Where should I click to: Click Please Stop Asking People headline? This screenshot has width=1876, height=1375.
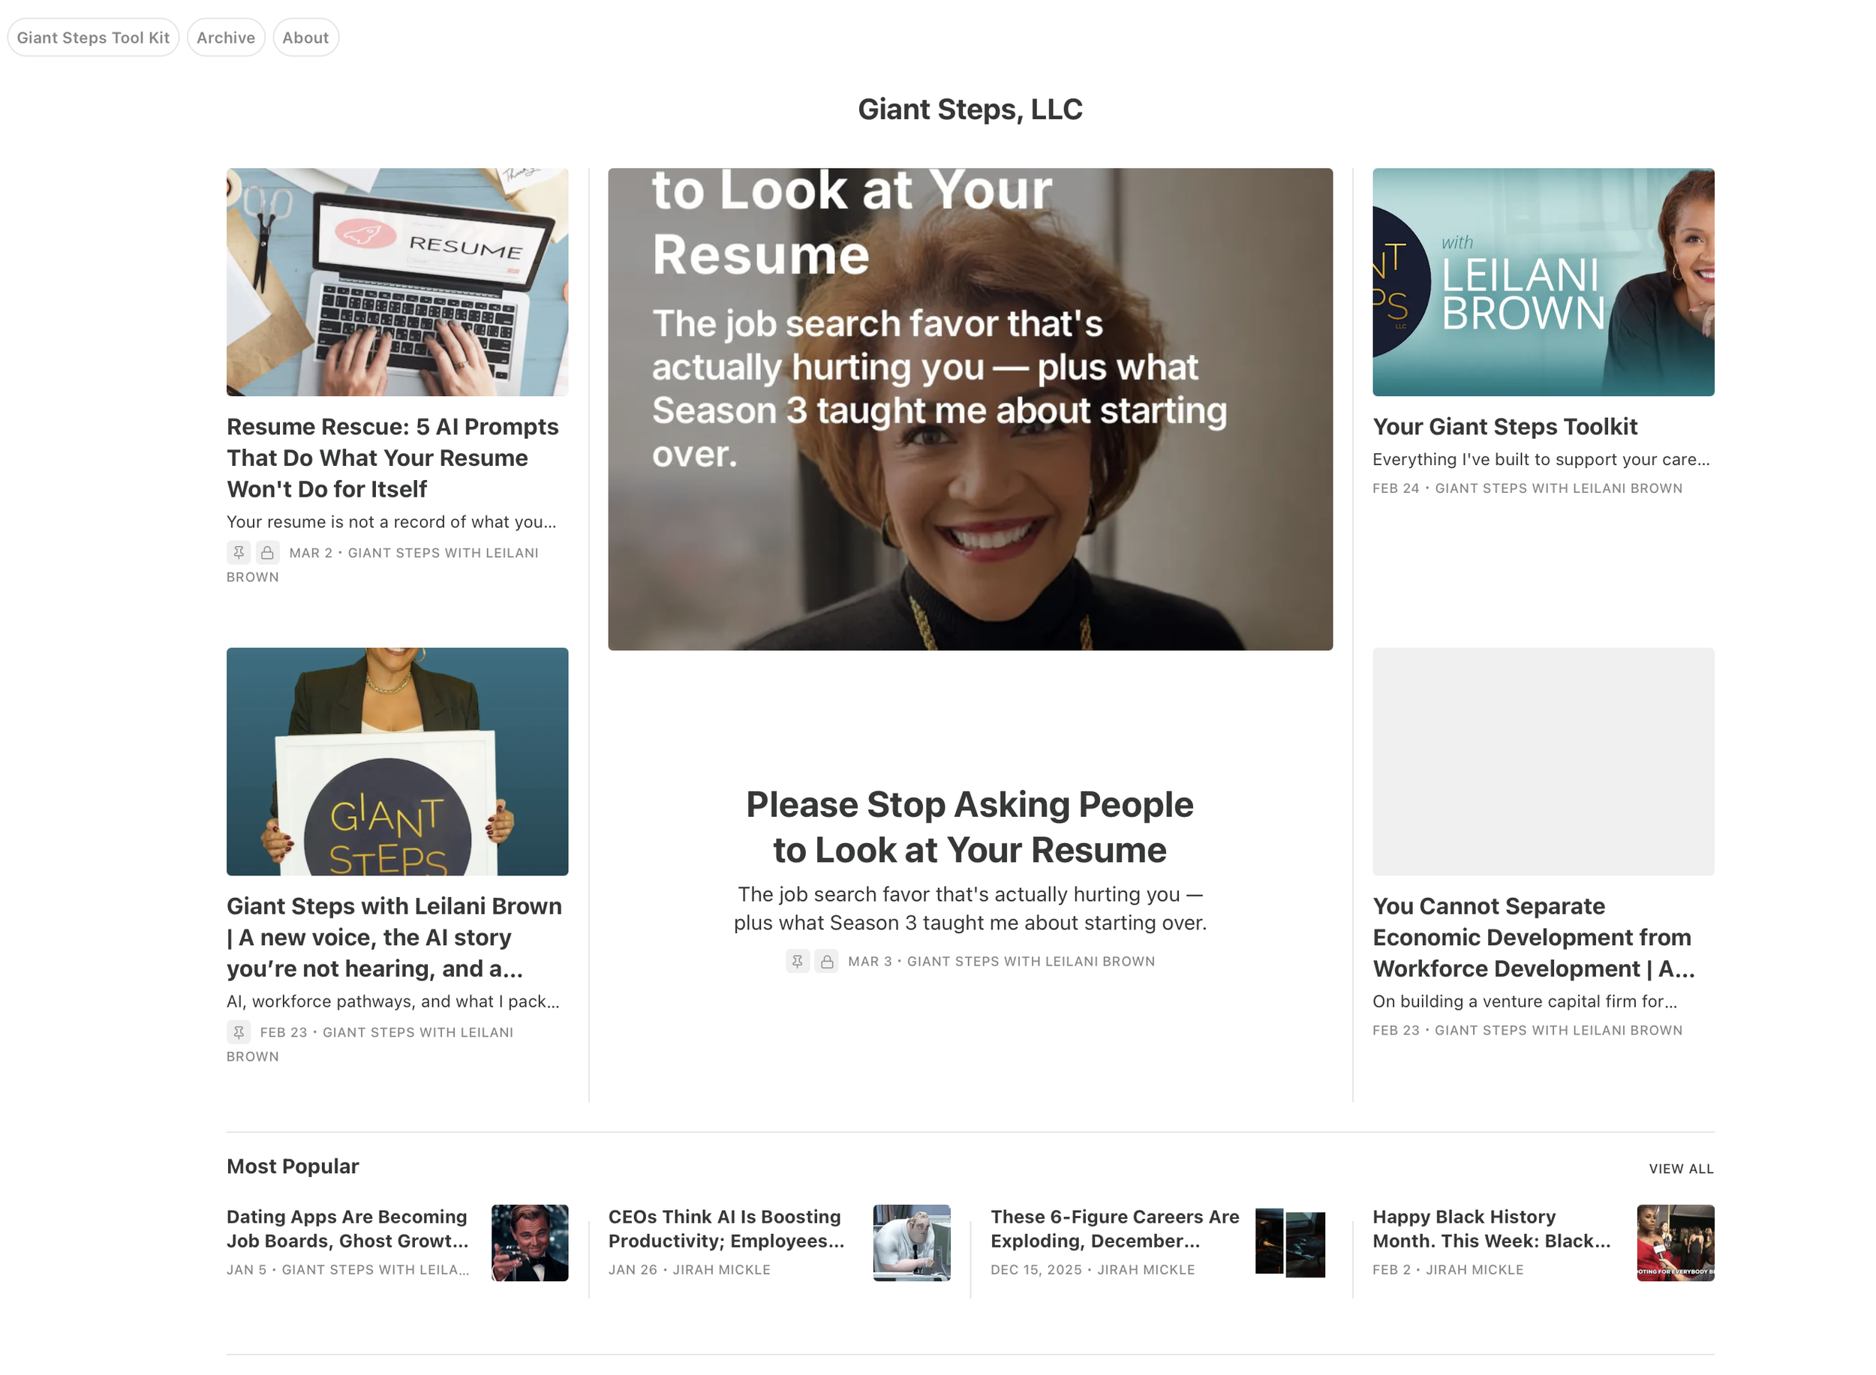(x=970, y=827)
